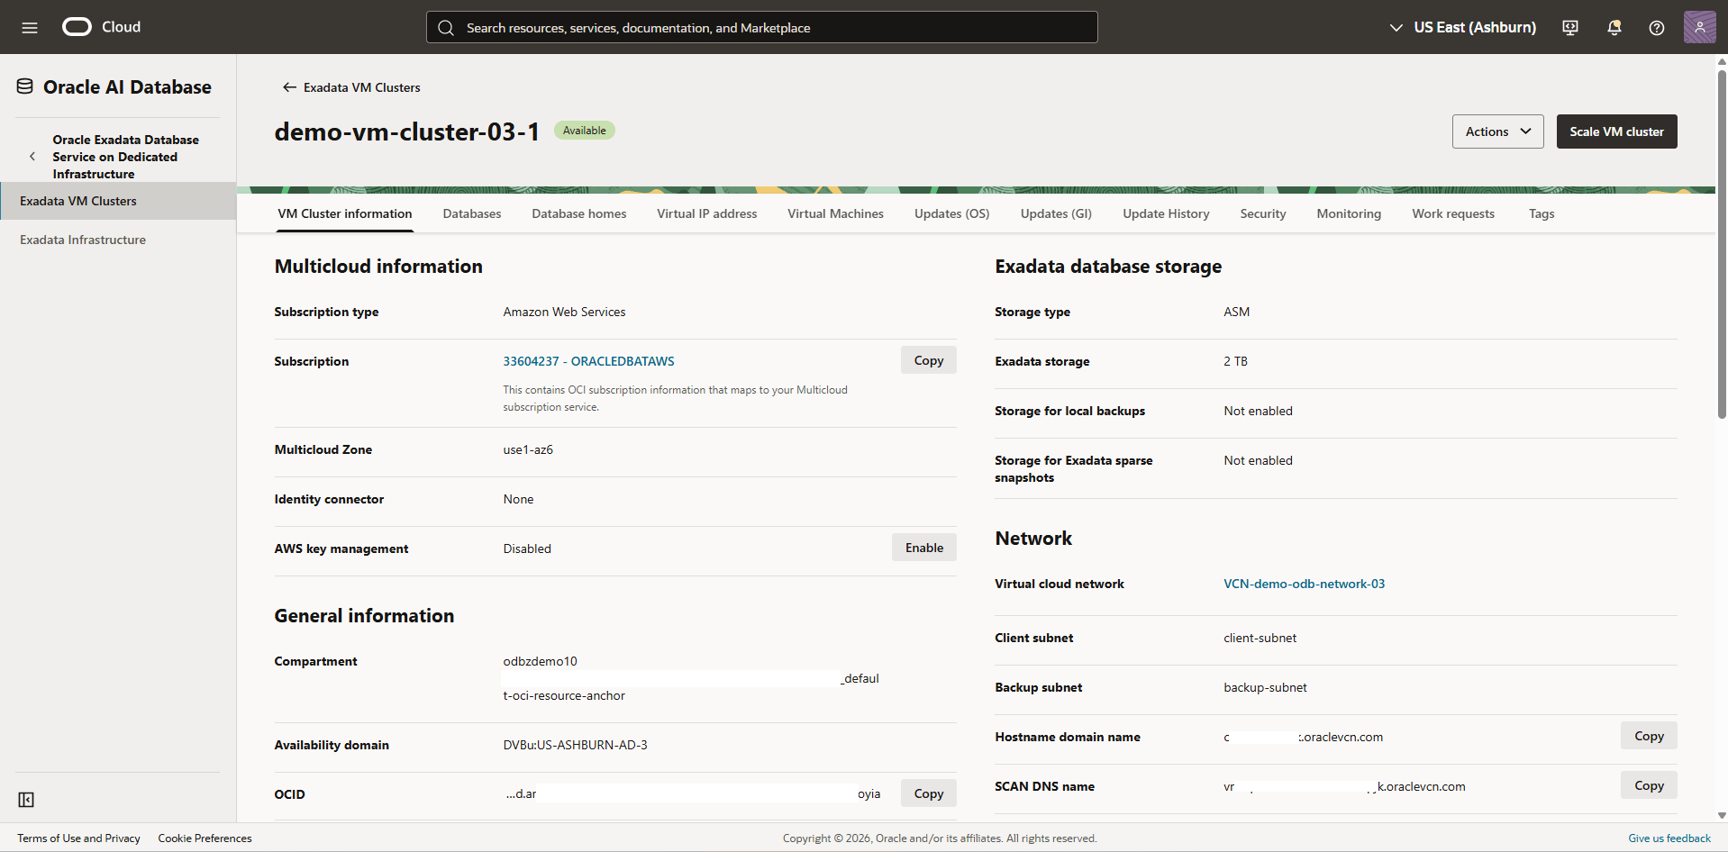The height and width of the screenshot is (852, 1728).
Task: Open the user profile avatar menu
Action: [1699, 27]
